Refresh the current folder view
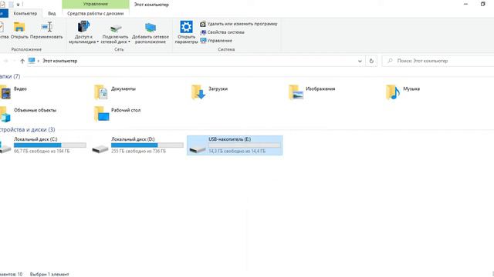Image resolution: width=494 pixels, height=277 pixels. (371, 61)
